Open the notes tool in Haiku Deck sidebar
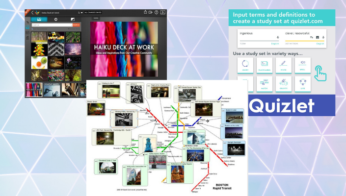Image resolution: width=346 pixels, height=196 pixels. (27, 38)
